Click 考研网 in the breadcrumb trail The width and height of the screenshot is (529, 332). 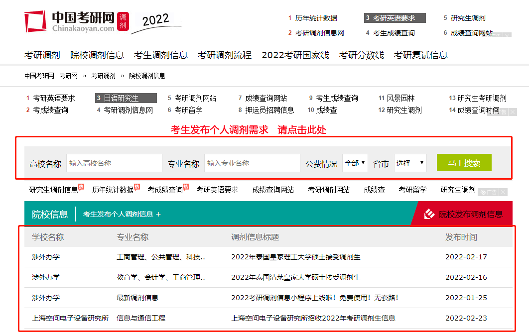(68, 76)
